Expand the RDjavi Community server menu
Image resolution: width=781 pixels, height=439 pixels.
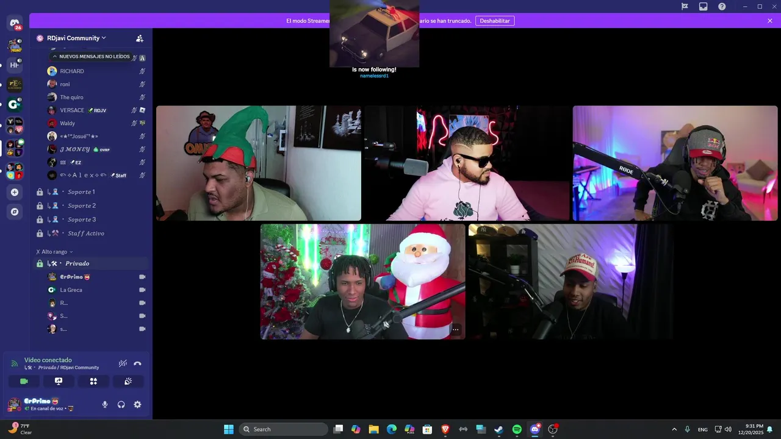point(76,38)
